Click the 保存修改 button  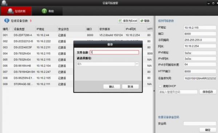tap(208, 92)
